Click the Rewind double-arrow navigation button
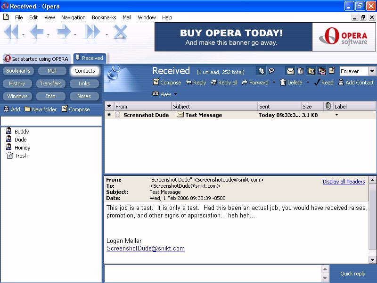Viewport: 377px width, 283px height. point(11,32)
